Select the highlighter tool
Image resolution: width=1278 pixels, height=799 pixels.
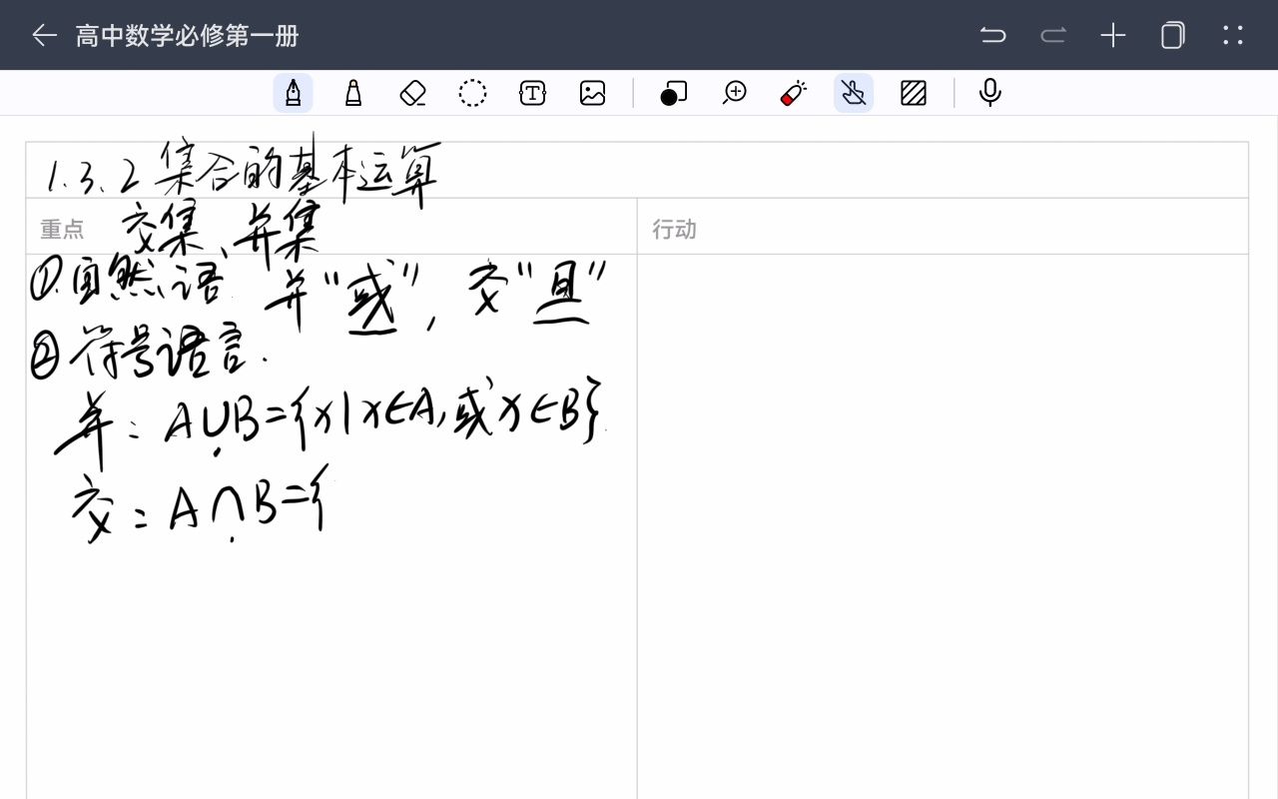point(353,93)
